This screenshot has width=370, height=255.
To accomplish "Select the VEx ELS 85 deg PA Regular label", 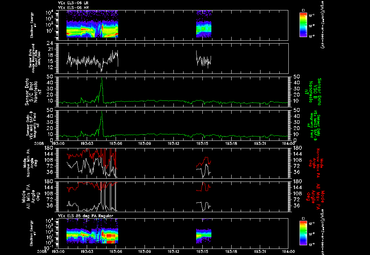I will tap(85, 216).
